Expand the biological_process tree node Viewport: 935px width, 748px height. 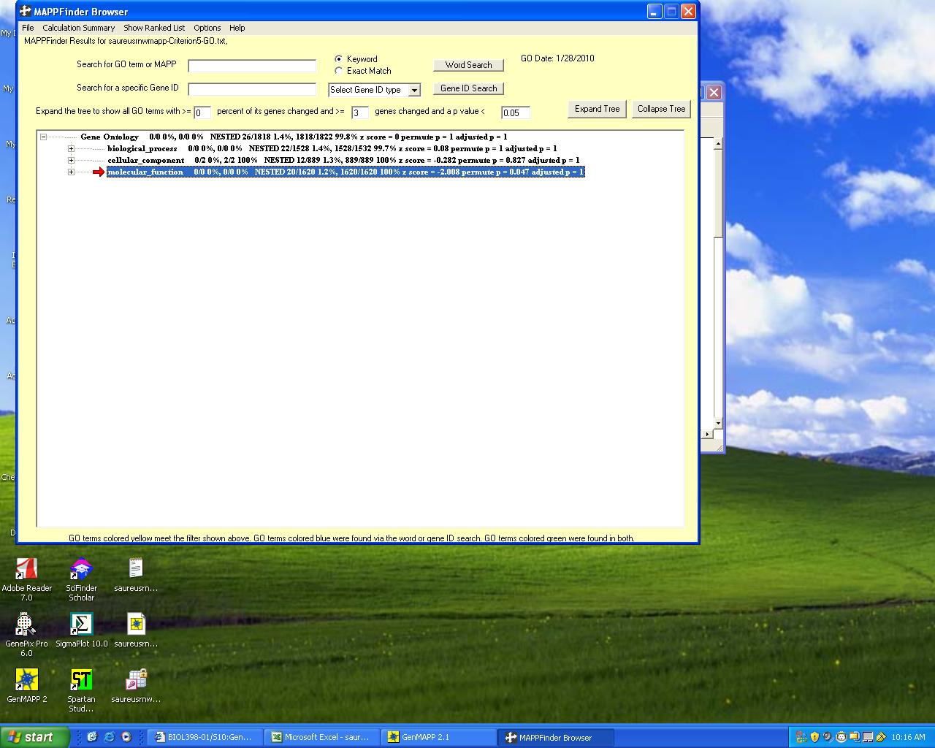(71, 148)
